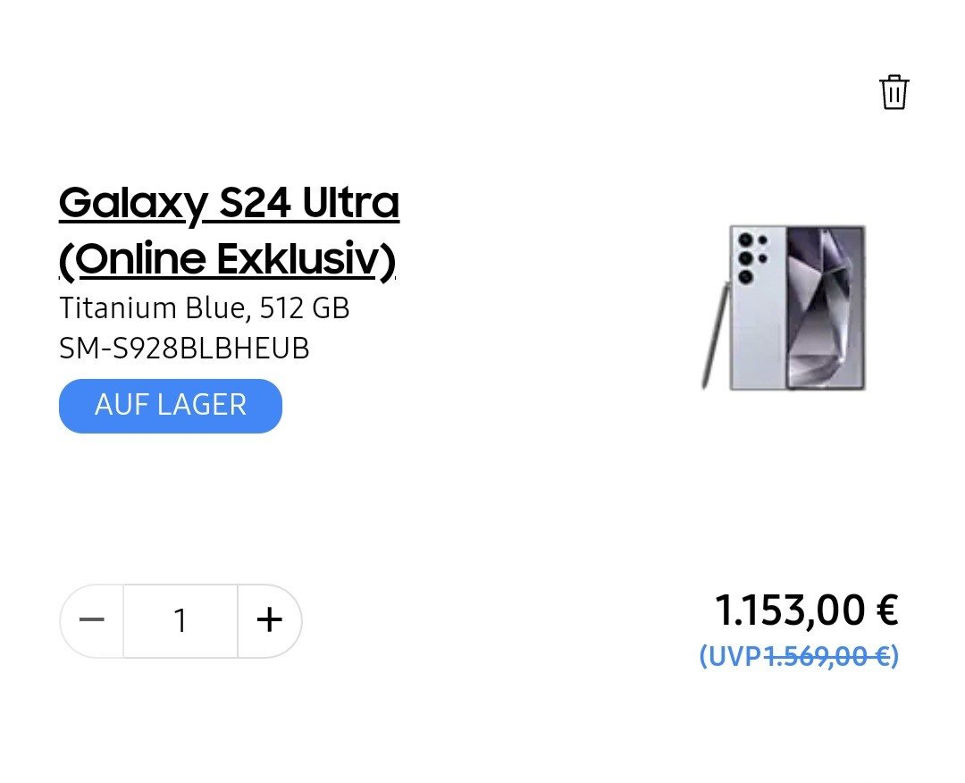Image resolution: width=965 pixels, height=783 pixels.
Task: Click the word "Galaxy" in the heading
Action: point(133,205)
